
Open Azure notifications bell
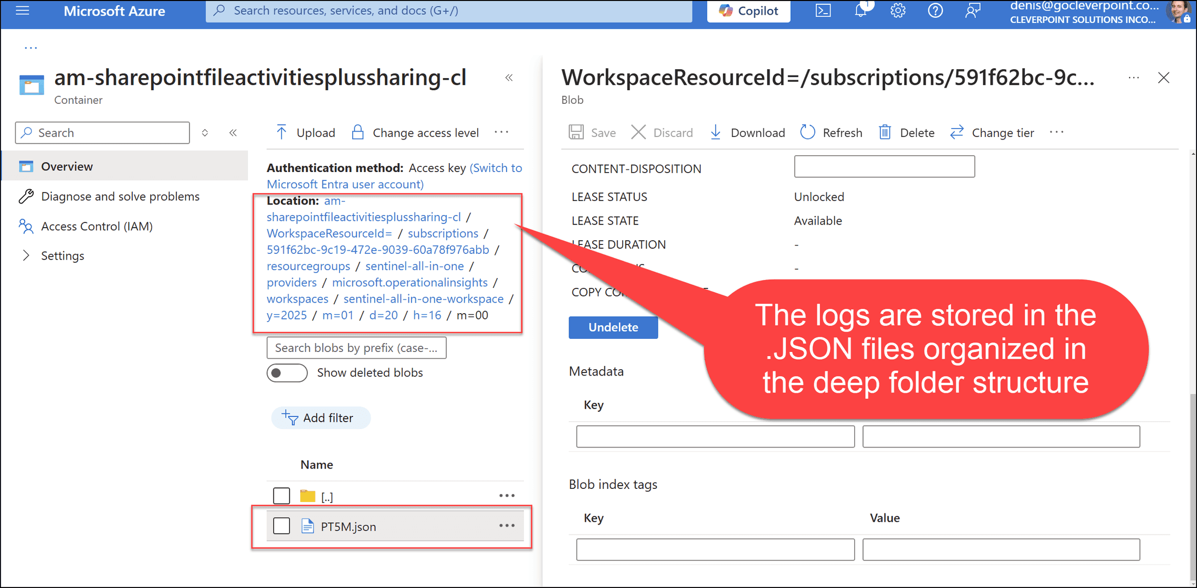click(x=860, y=10)
